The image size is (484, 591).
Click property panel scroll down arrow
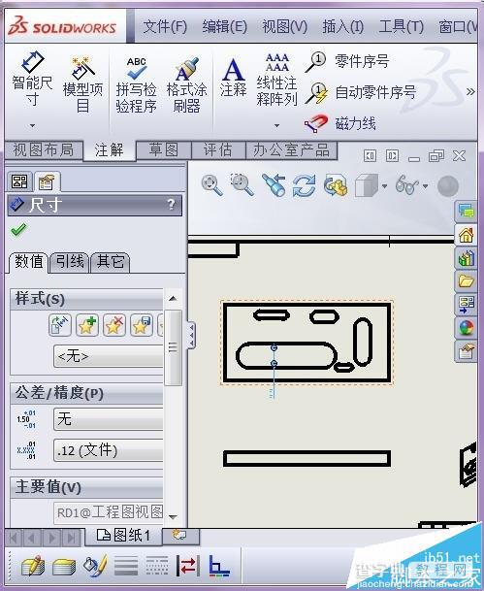(x=173, y=516)
